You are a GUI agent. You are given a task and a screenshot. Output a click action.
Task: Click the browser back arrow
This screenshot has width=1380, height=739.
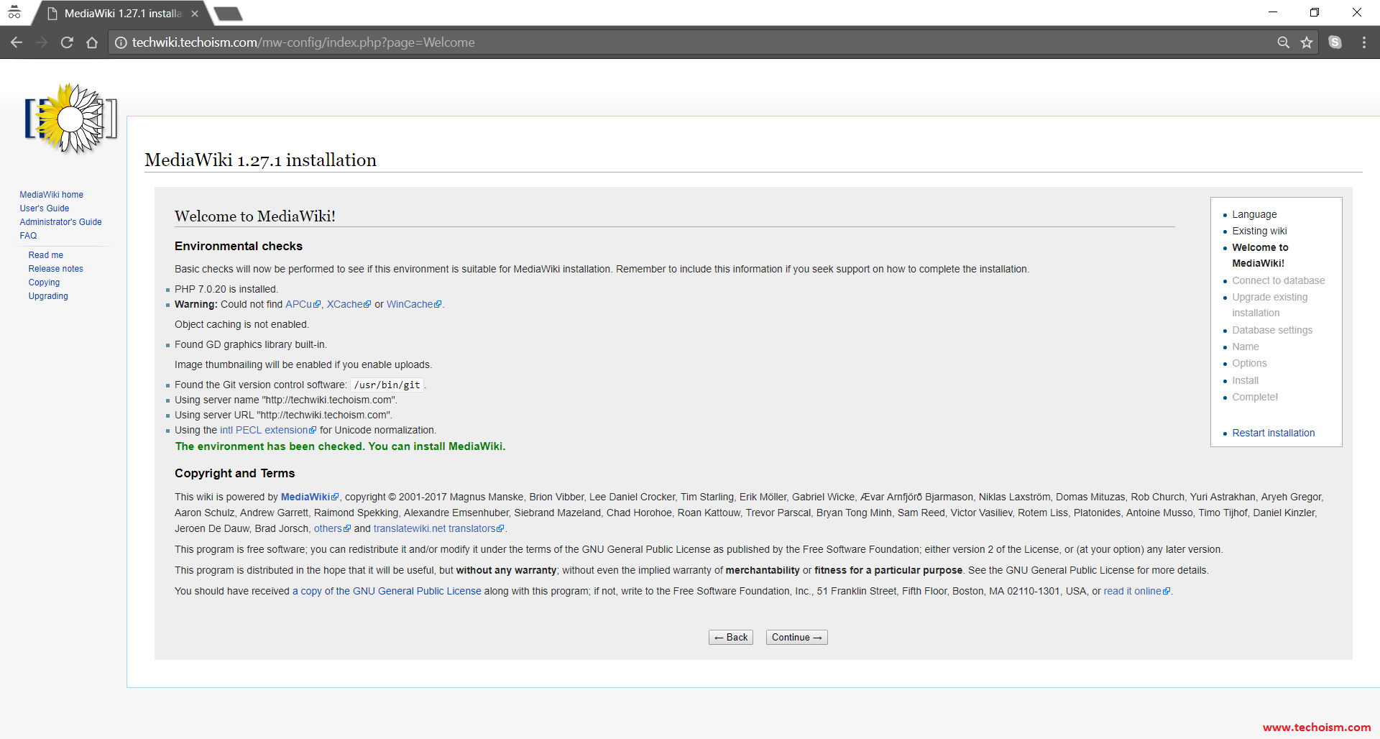pos(17,42)
